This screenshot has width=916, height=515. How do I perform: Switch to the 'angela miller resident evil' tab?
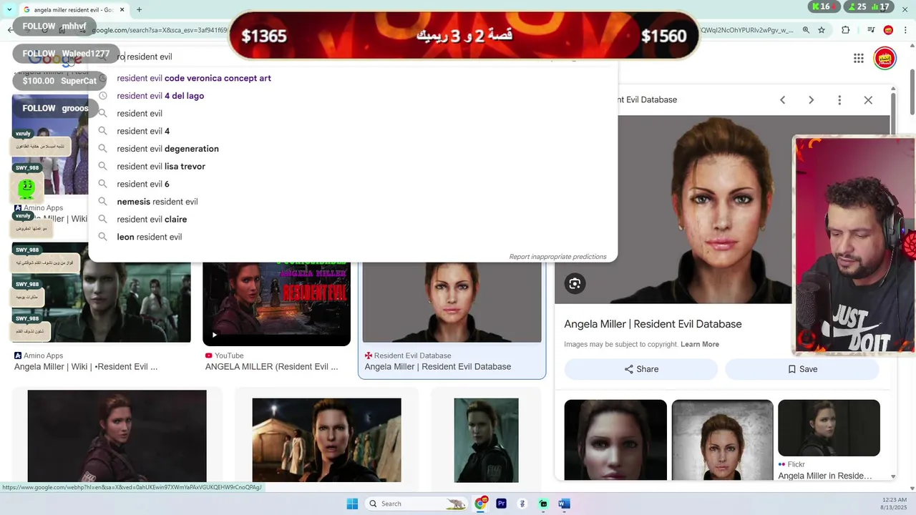(x=72, y=9)
